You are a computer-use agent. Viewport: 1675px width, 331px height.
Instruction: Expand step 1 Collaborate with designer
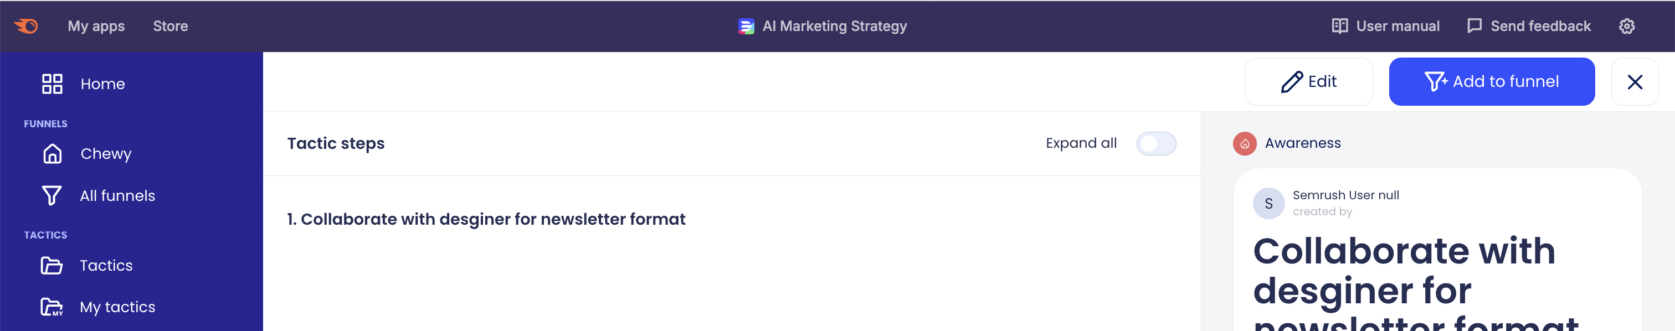[x=486, y=219]
